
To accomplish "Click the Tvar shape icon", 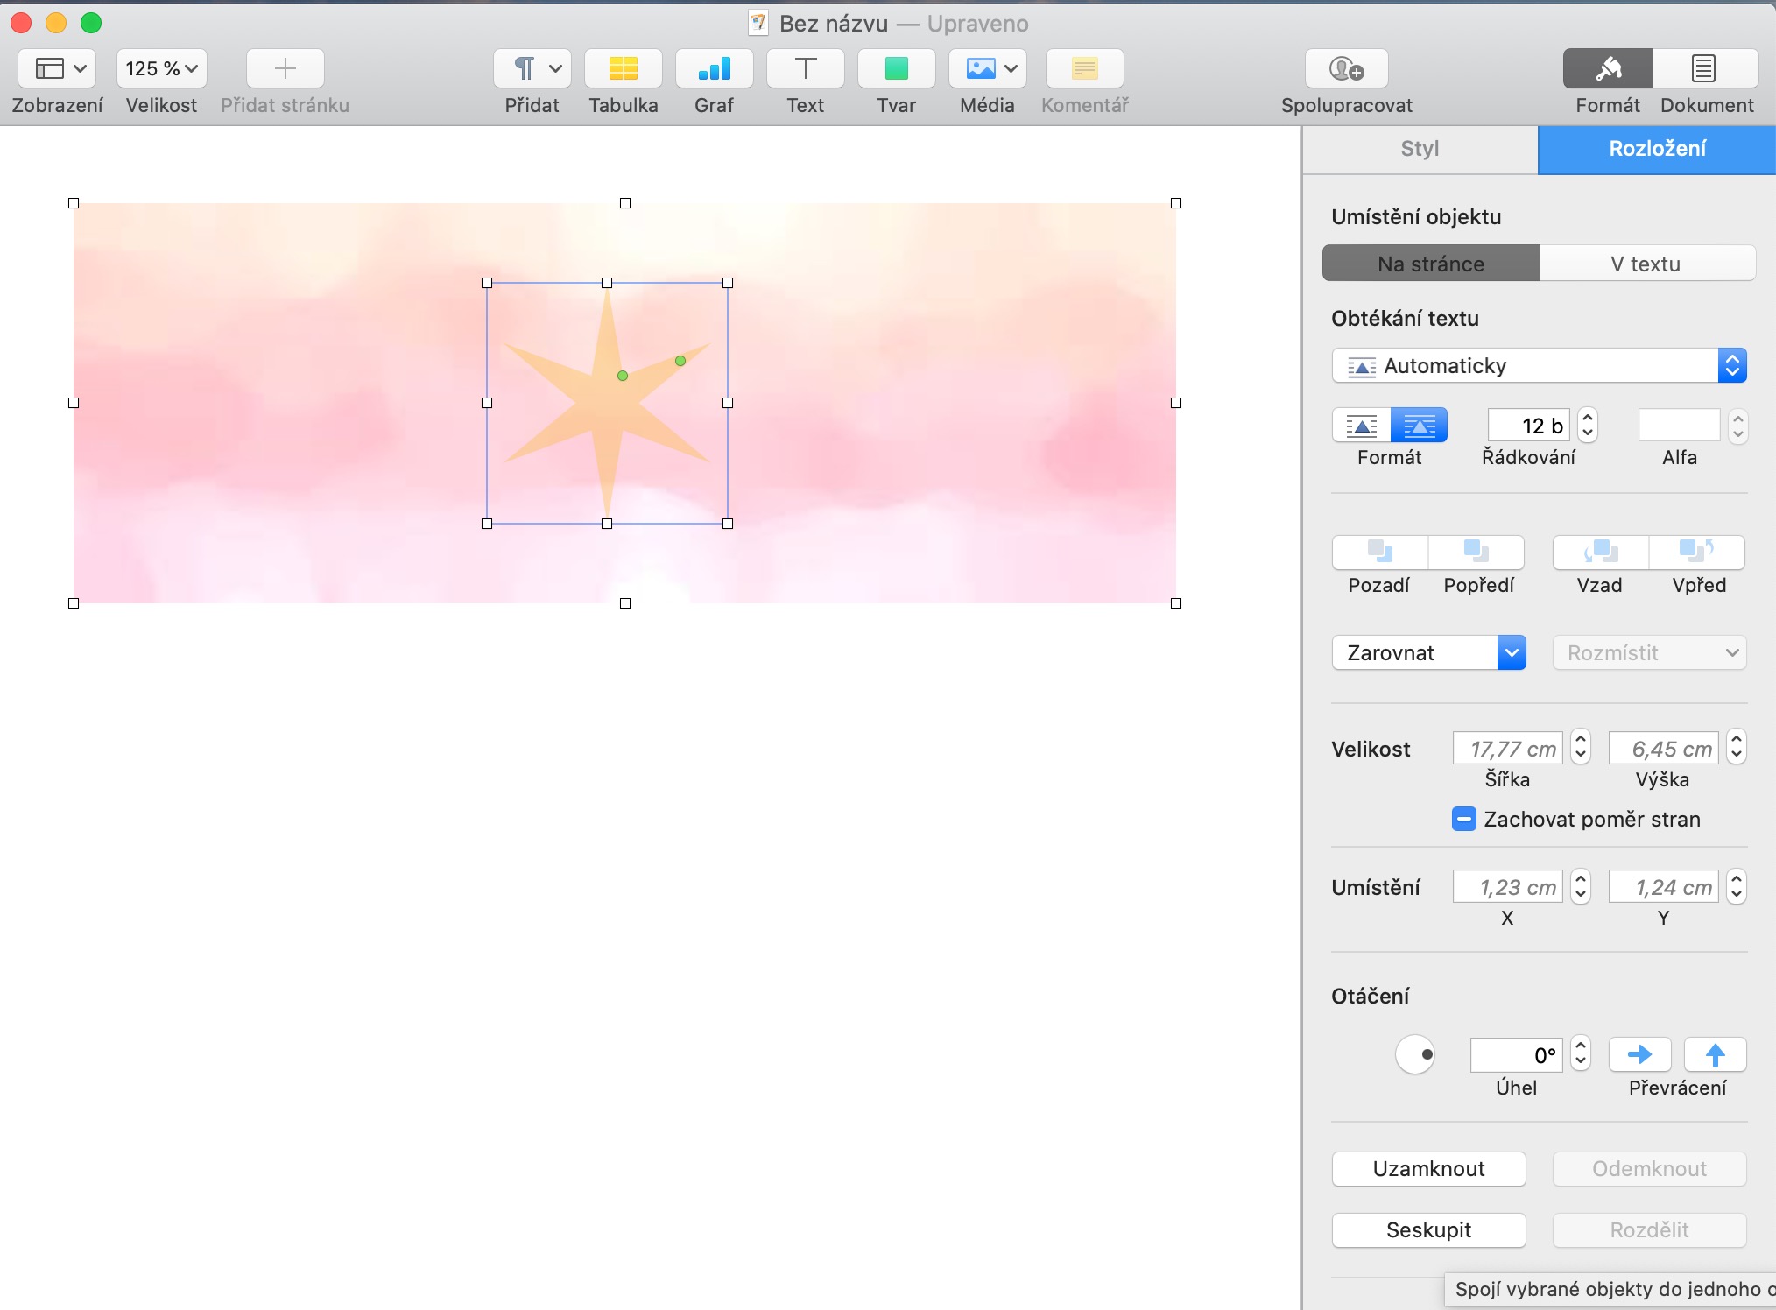I will tap(896, 69).
